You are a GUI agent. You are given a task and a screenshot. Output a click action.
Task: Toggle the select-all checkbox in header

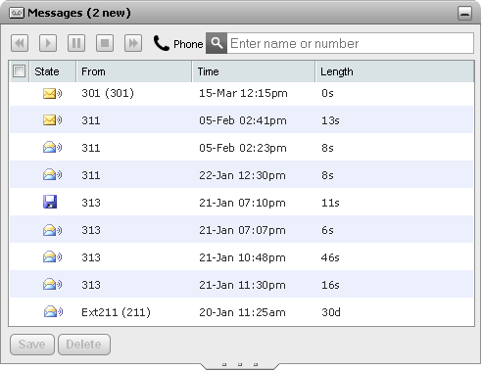point(19,71)
